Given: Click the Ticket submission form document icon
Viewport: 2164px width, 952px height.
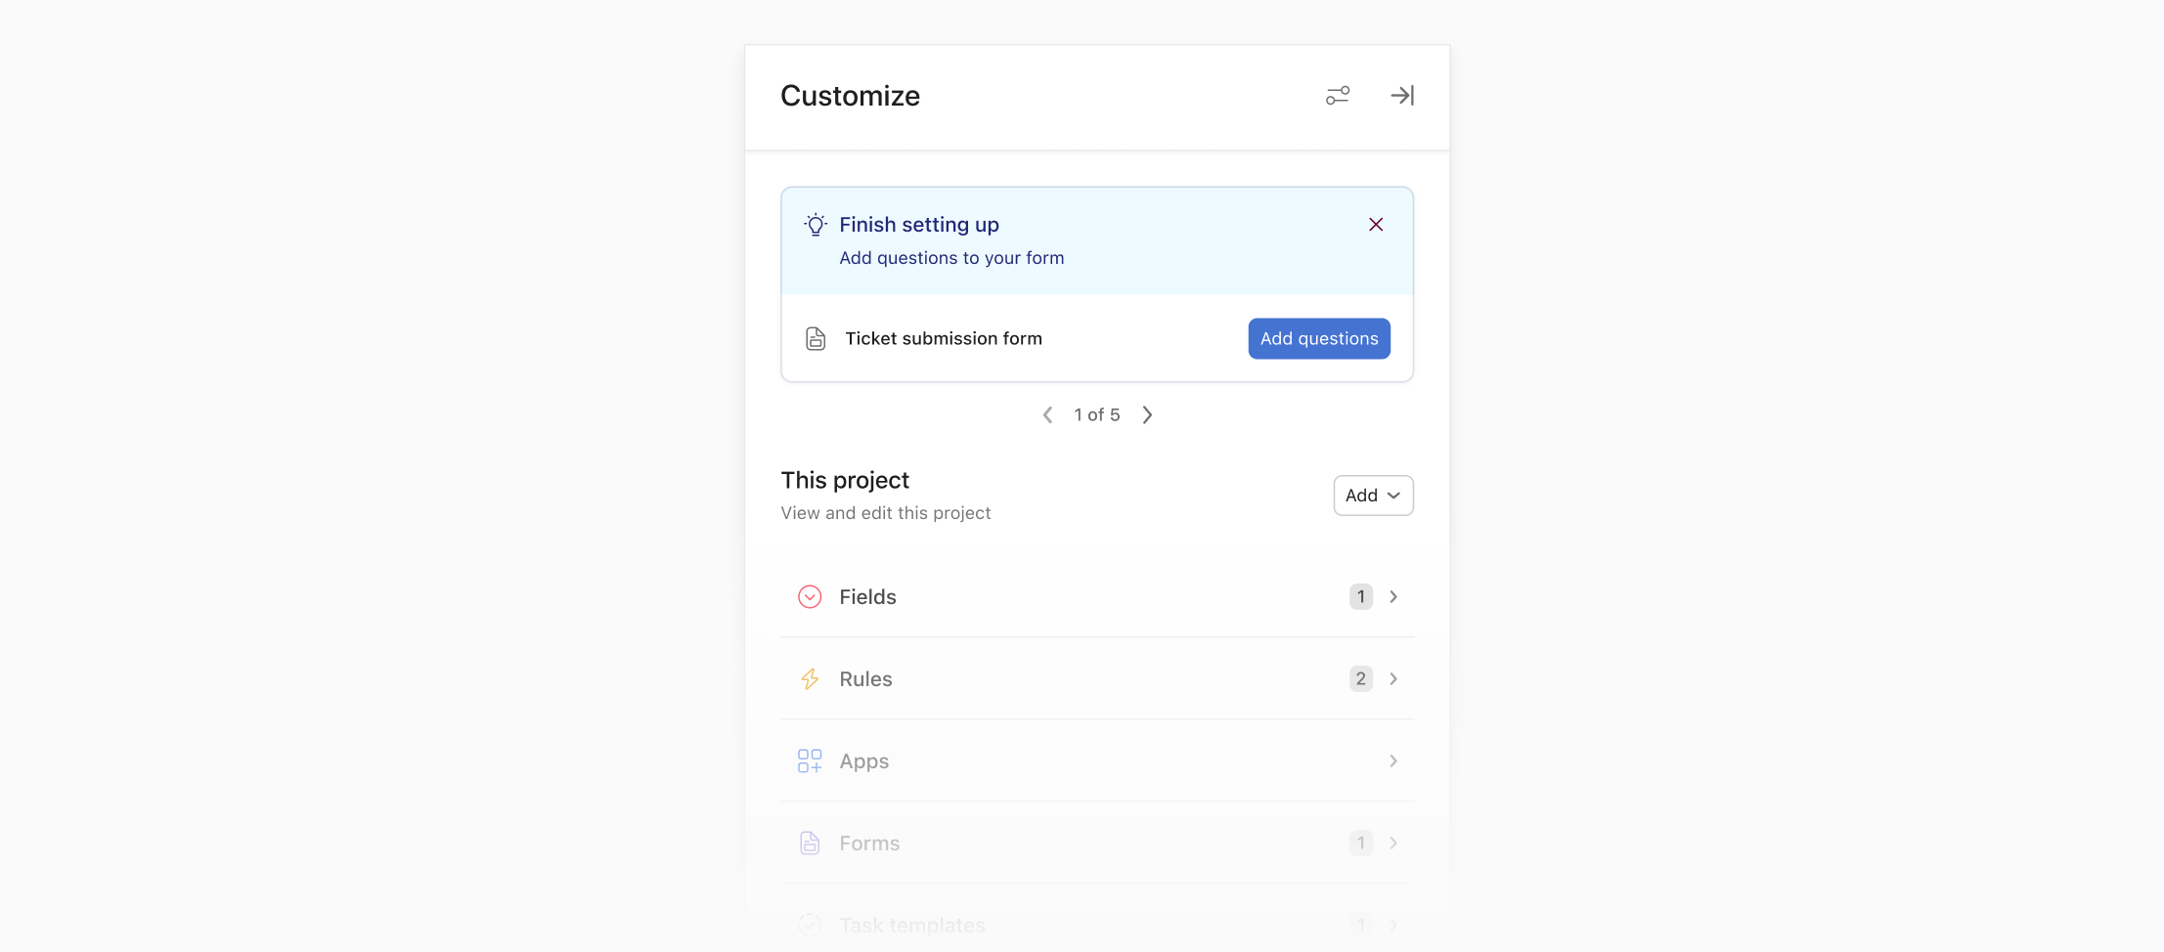Looking at the screenshot, I should (x=816, y=339).
